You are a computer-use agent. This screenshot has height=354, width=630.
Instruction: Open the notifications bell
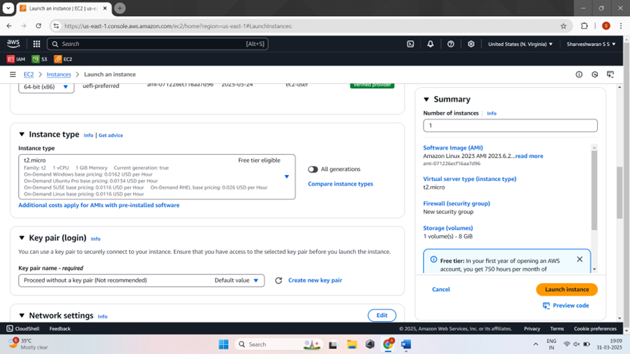coord(430,44)
